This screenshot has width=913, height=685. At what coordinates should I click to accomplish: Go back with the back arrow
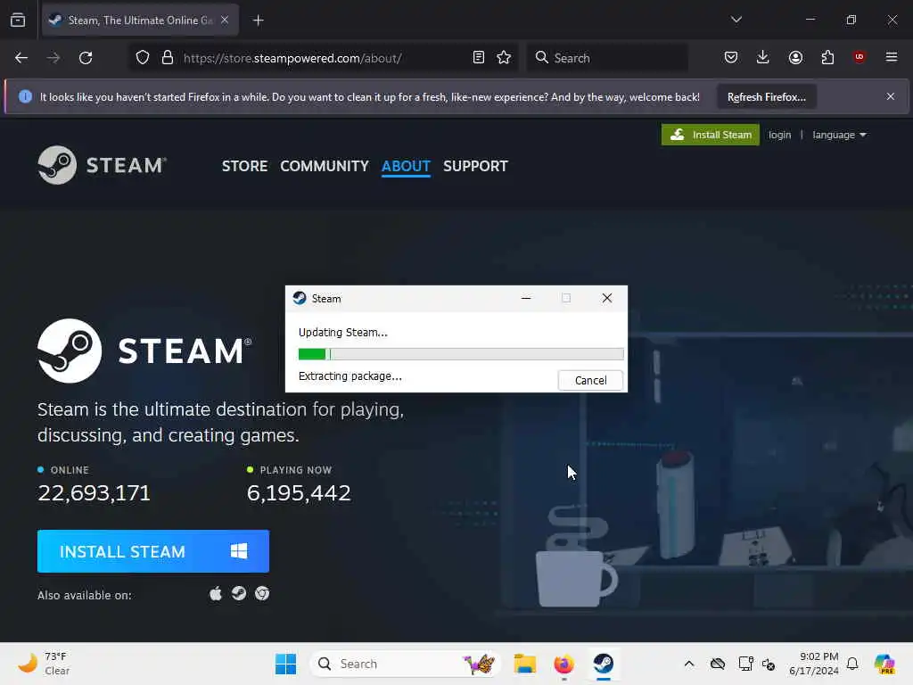(x=21, y=58)
